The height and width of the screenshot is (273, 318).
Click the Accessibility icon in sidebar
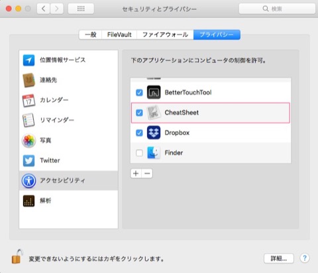[28, 181]
